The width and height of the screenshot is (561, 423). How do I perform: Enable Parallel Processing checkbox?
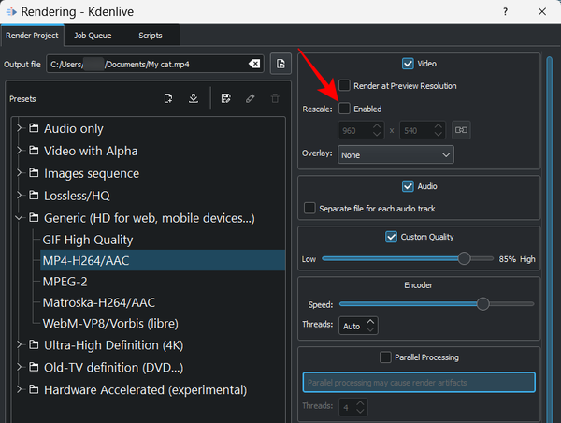tap(385, 357)
